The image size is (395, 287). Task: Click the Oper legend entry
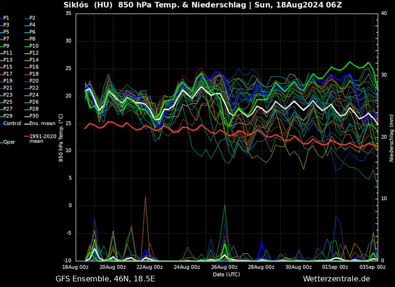point(9,142)
